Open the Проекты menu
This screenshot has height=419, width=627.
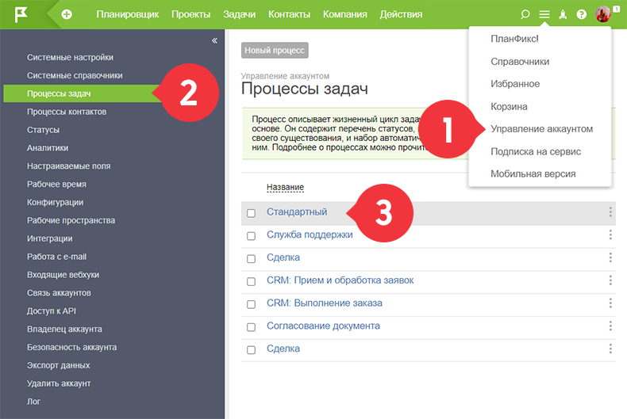pos(190,14)
